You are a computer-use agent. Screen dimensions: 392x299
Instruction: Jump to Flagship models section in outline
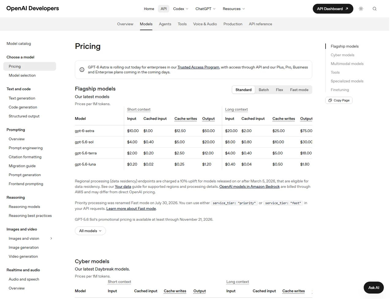pos(345,46)
